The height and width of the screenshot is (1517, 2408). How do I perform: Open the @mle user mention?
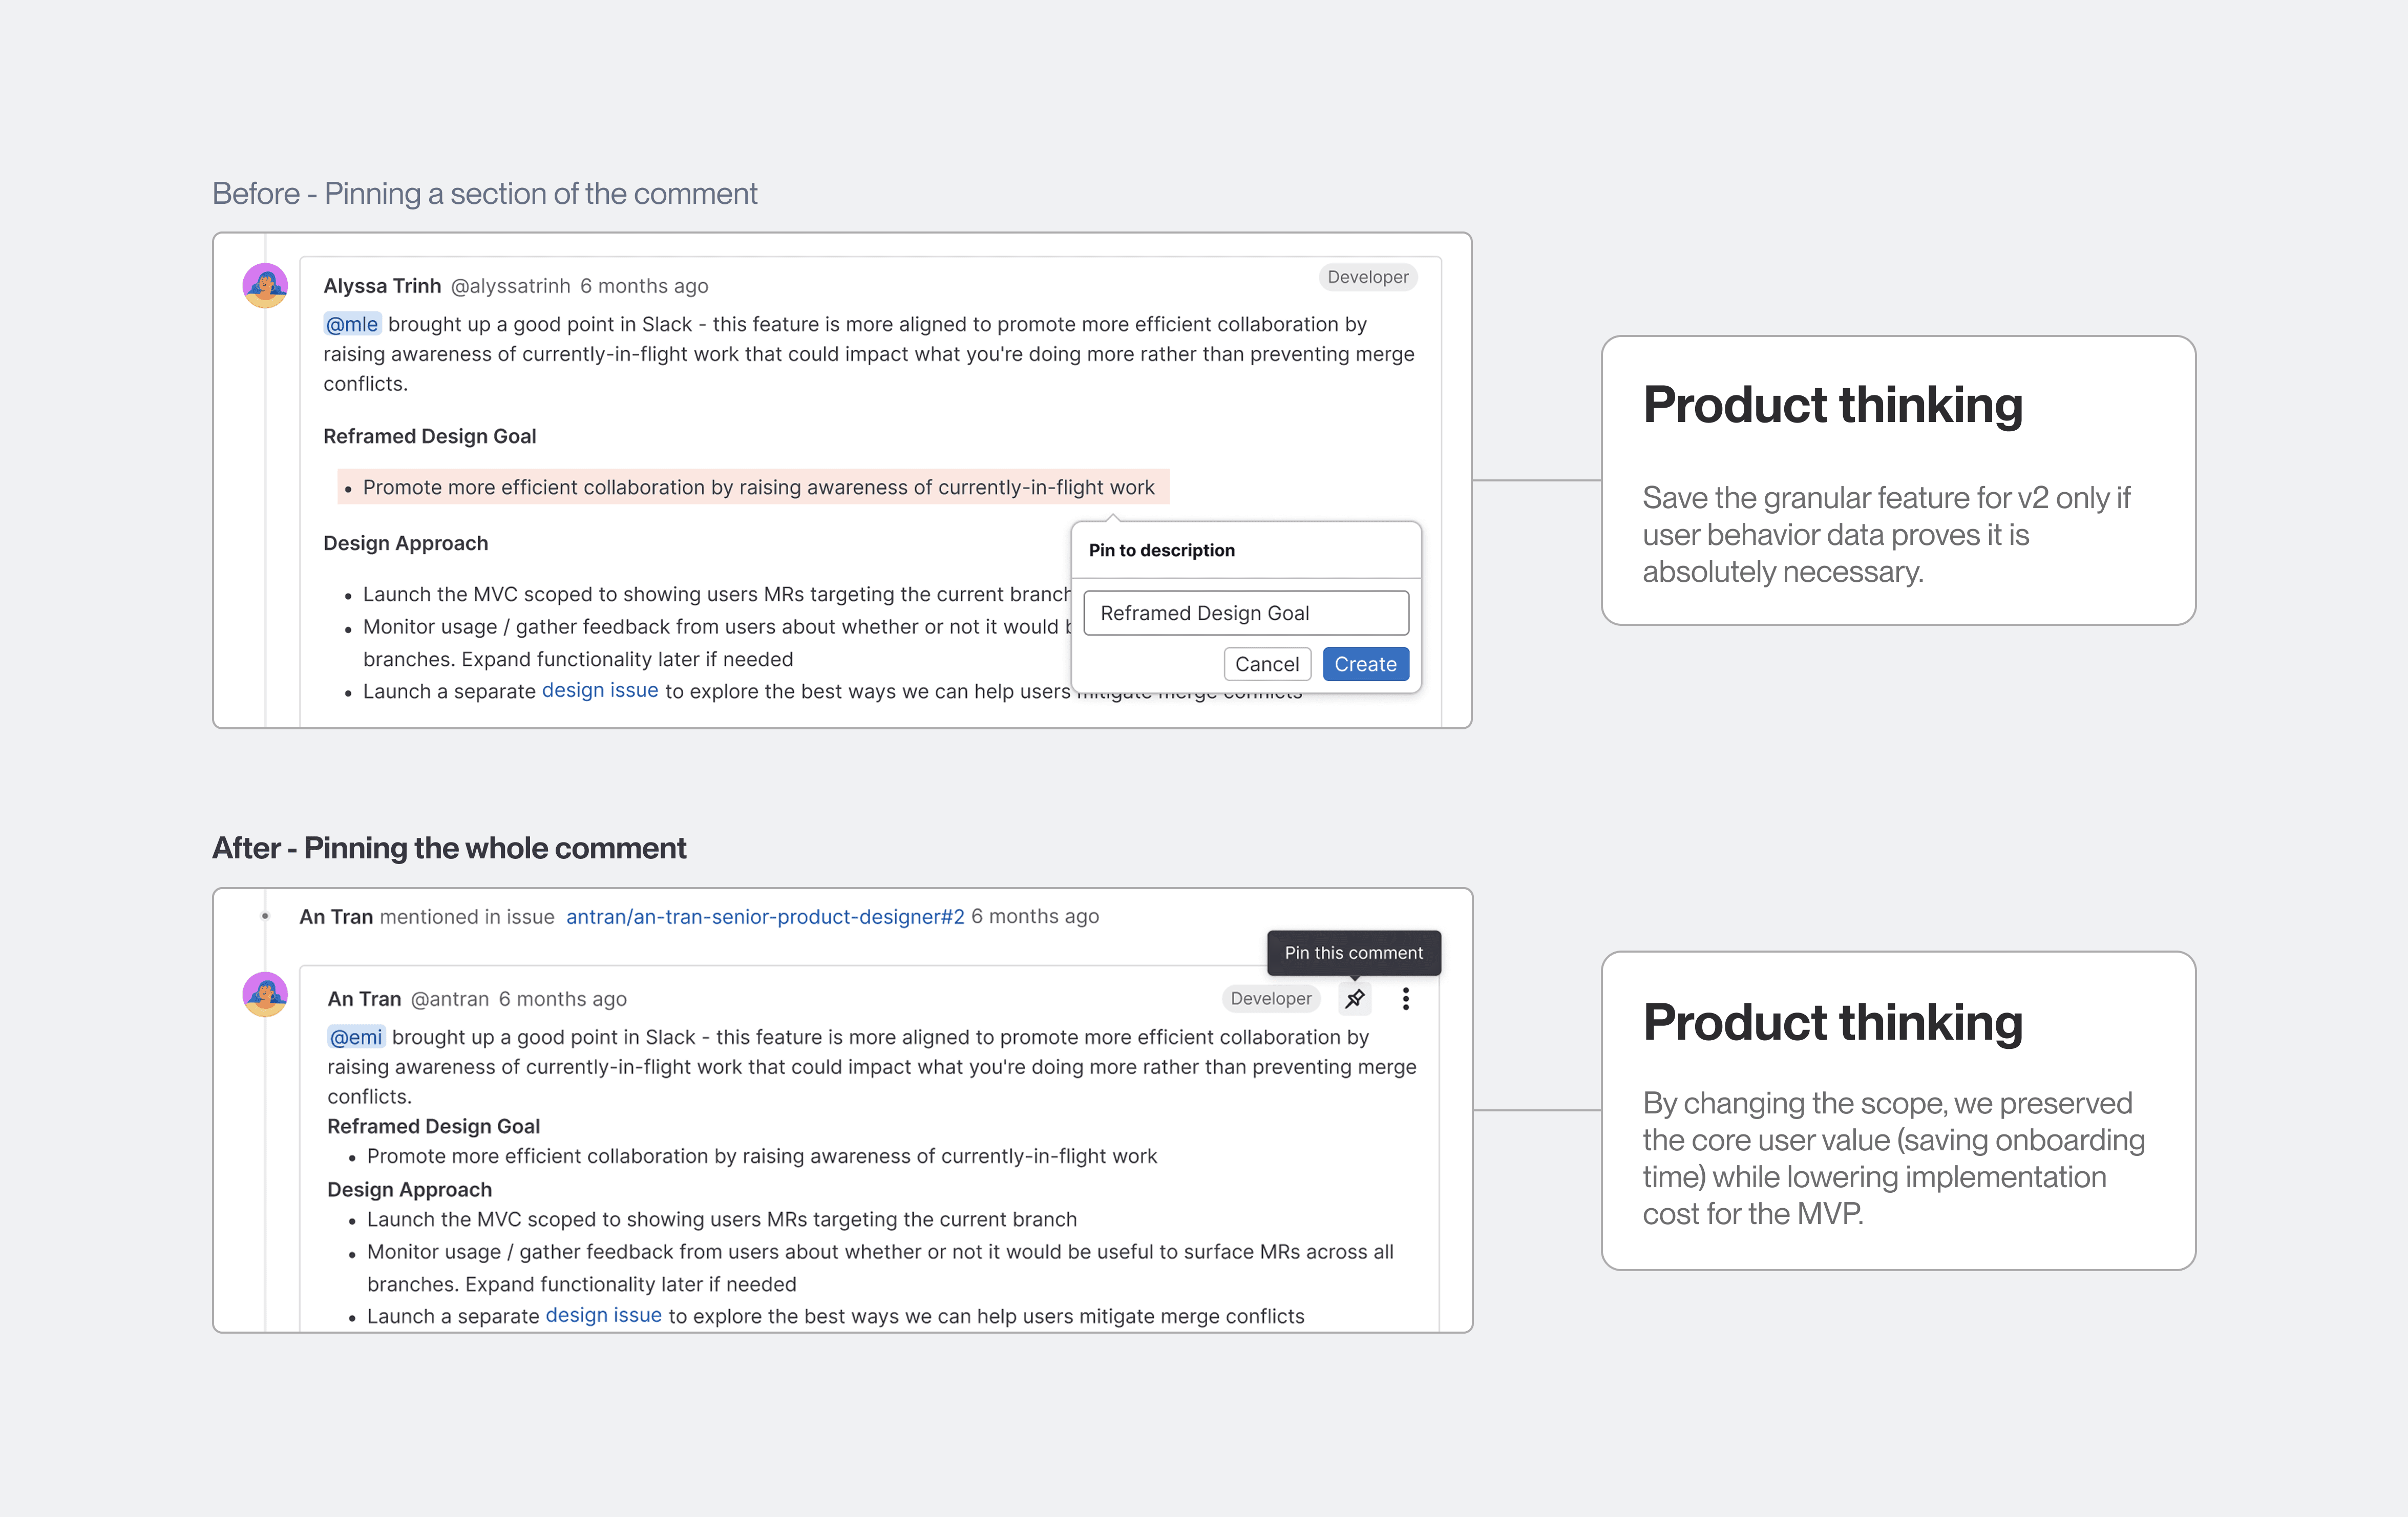352,324
